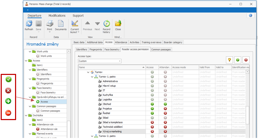Open the Documents toolbar icon

61,23
